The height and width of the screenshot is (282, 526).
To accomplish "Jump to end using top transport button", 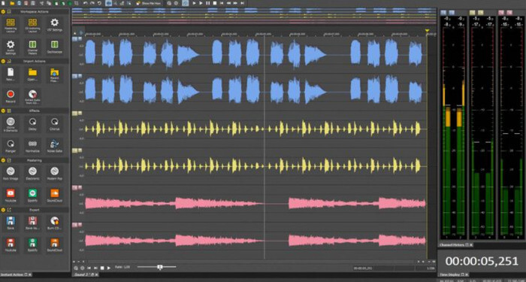I will coord(243,3).
